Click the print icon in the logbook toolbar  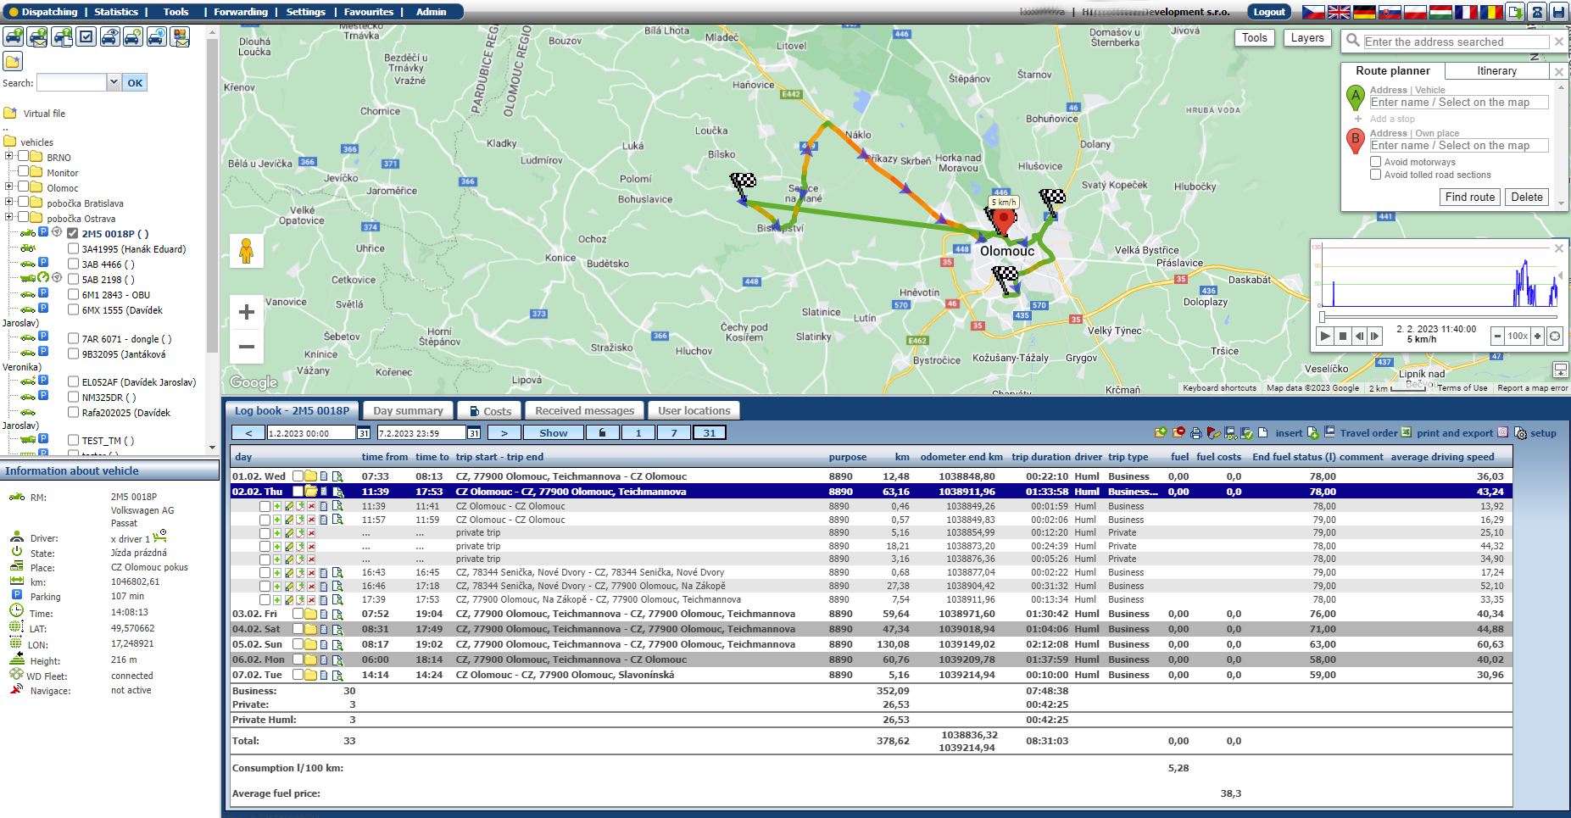click(1195, 433)
